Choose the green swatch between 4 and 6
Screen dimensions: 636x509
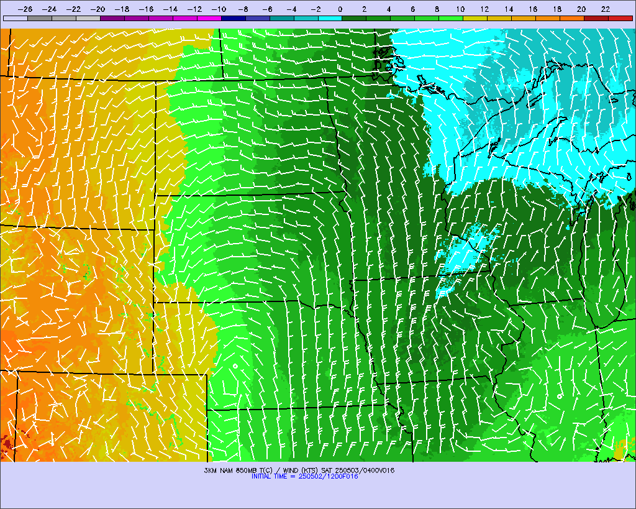tap(402, 19)
